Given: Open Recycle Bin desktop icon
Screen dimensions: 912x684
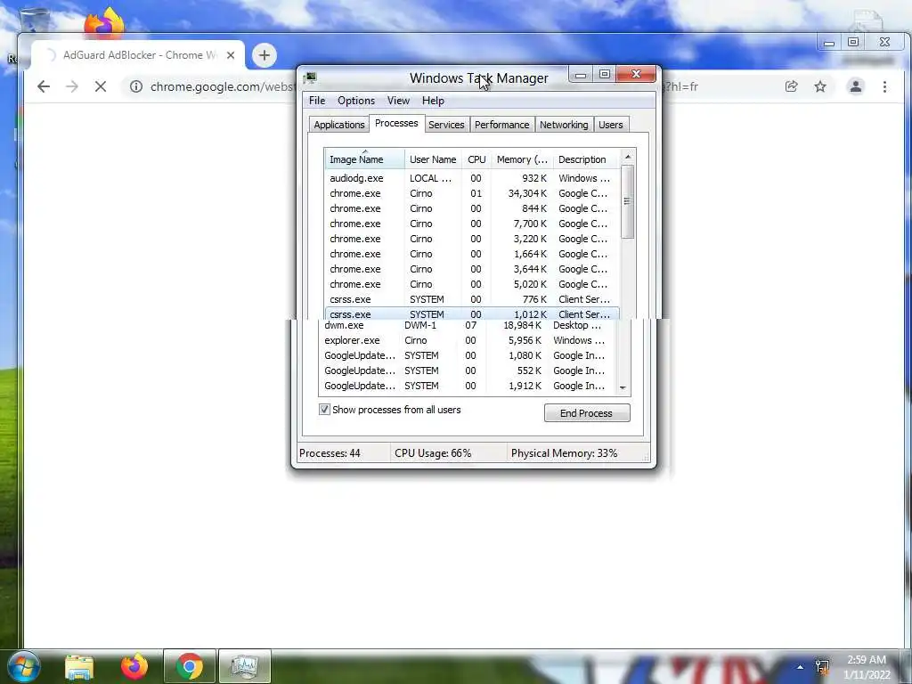Looking at the screenshot, I should (34, 20).
